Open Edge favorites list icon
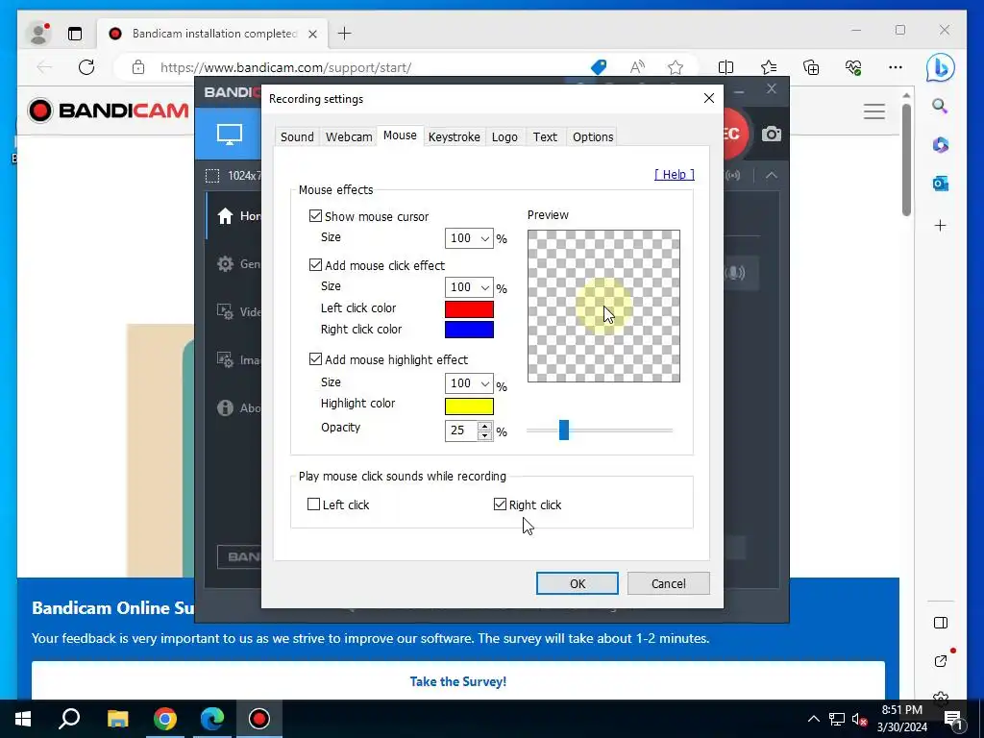This screenshot has width=984, height=738. pyautogui.click(x=768, y=67)
